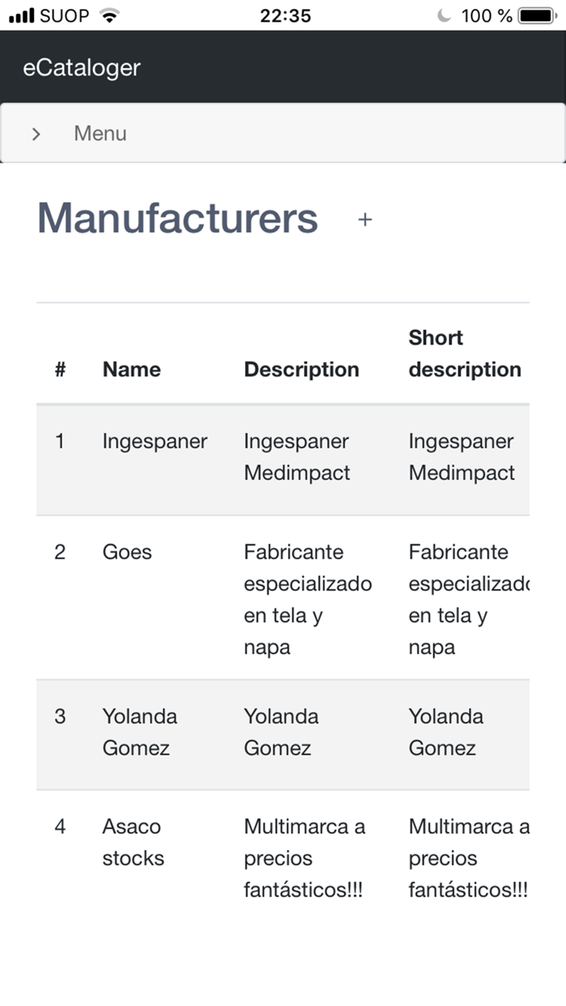Expand the Menu chevron arrow
Screen dimensions: 566x1006
pos(36,134)
